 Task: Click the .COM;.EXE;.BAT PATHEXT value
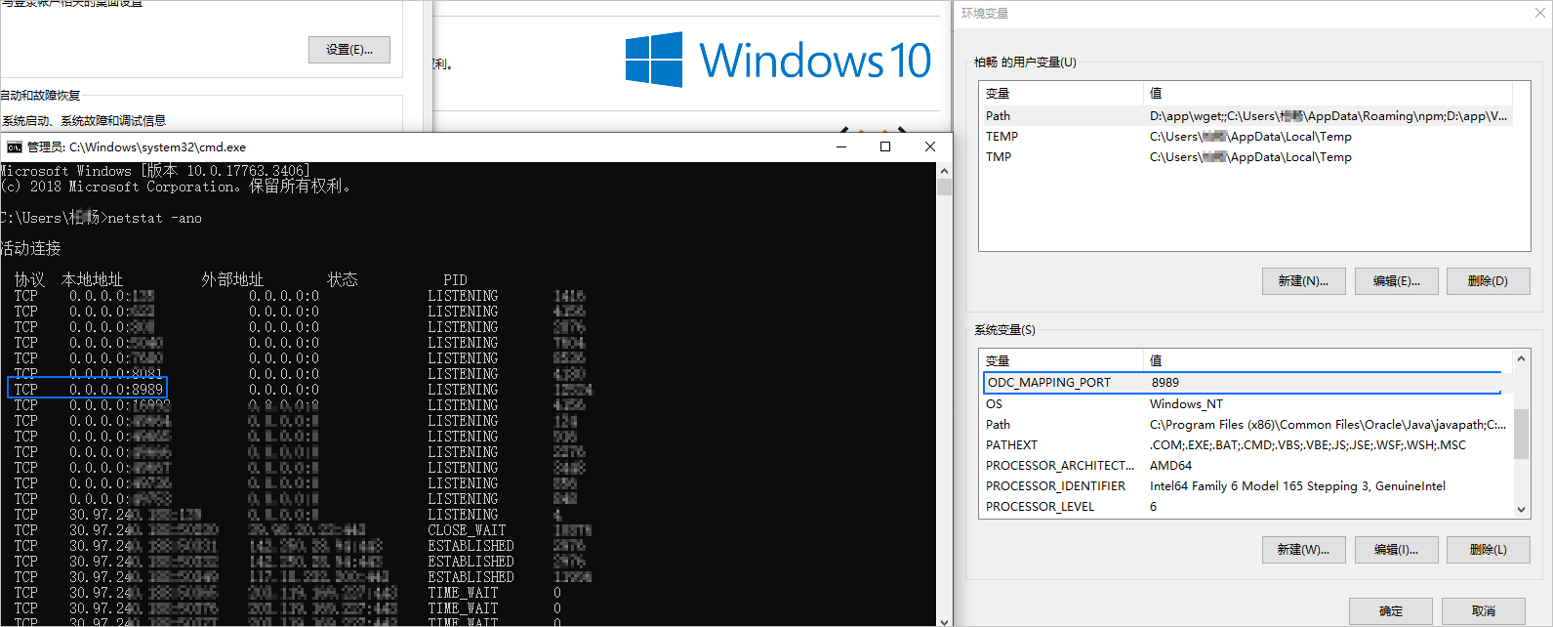click(x=1308, y=445)
